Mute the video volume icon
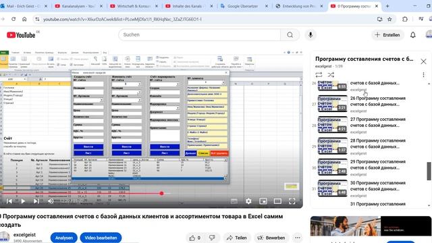 tap(51, 201)
